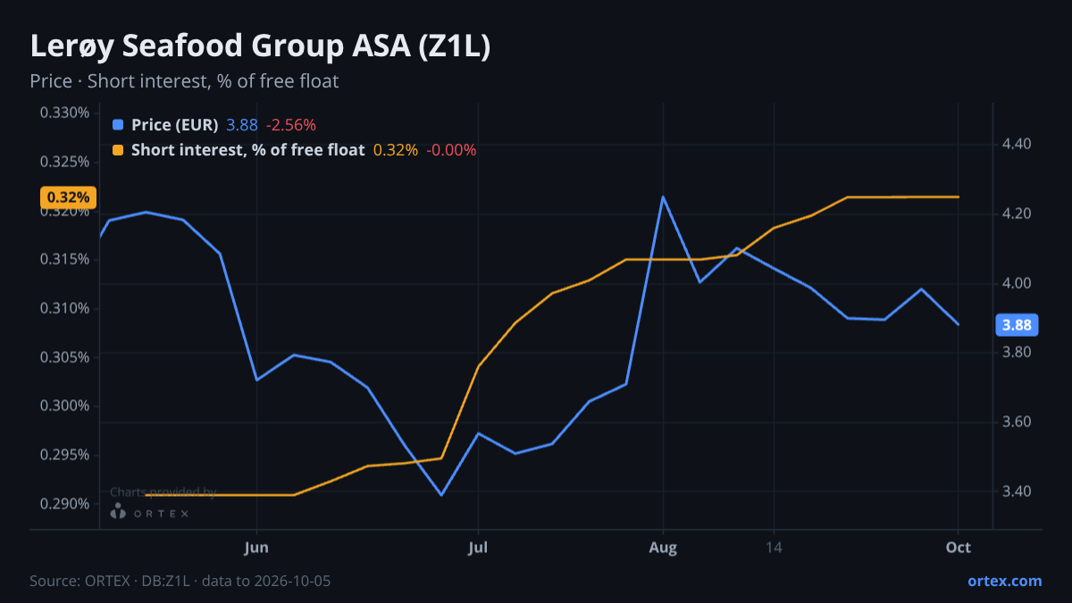Click the -0.00% short interest change value
Screen dimensions: 1072x603
tap(451, 150)
